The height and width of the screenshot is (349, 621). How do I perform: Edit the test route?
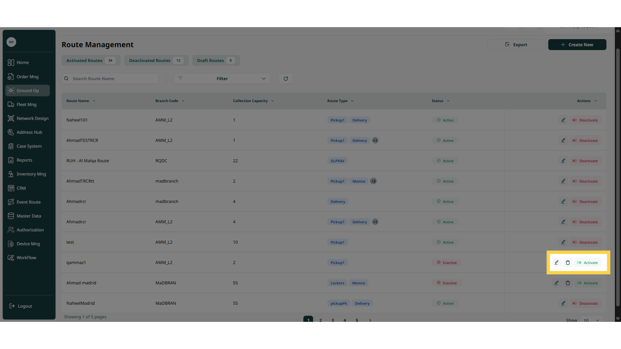point(563,242)
